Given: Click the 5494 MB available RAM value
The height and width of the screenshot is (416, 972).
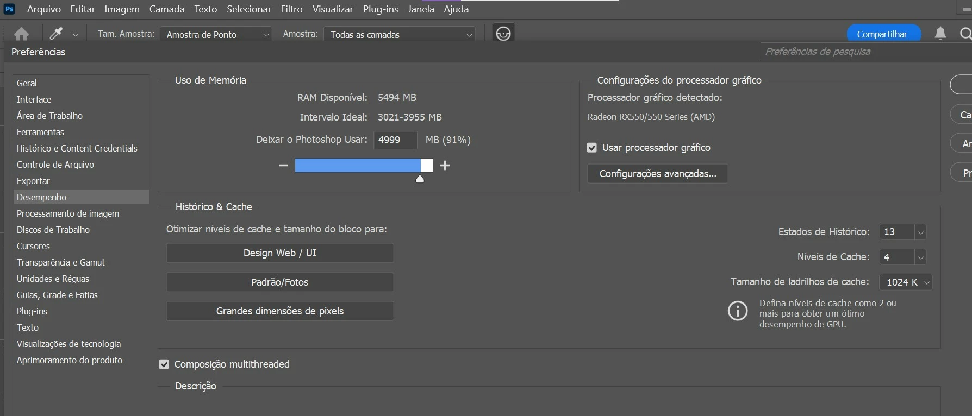Looking at the screenshot, I should click(397, 98).
